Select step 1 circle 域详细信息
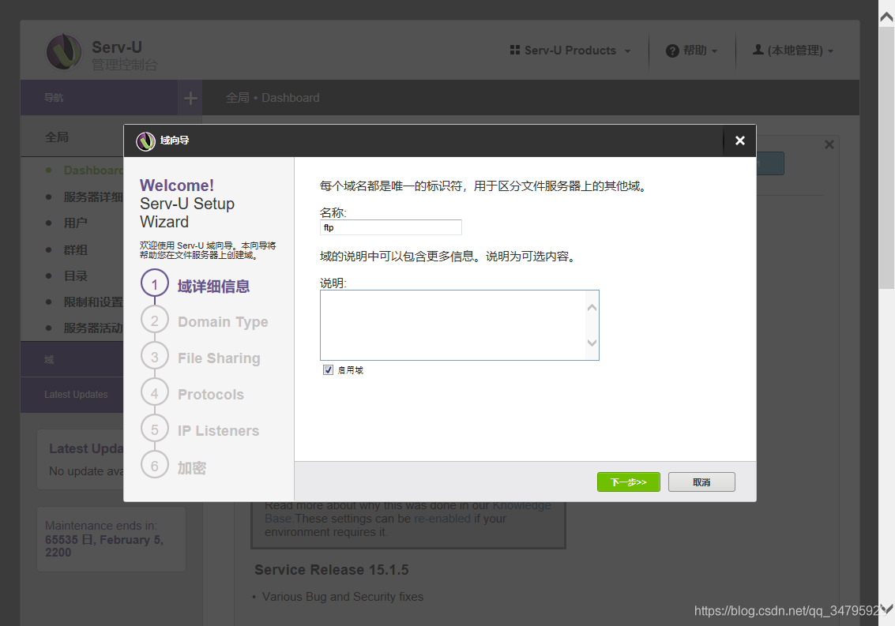The width and height of the screenshot is (895, 626). coord(155,283)
